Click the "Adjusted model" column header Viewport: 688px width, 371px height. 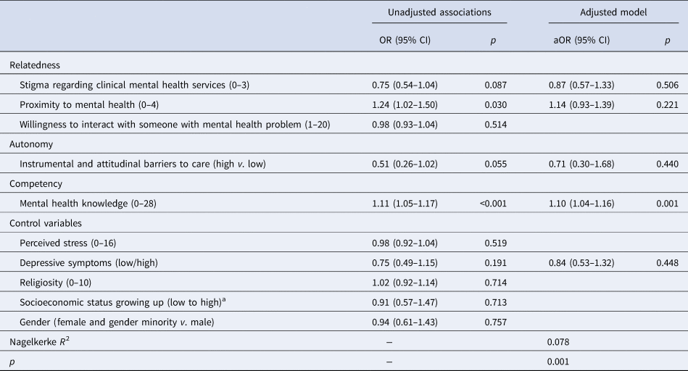(x=609, y=12)
